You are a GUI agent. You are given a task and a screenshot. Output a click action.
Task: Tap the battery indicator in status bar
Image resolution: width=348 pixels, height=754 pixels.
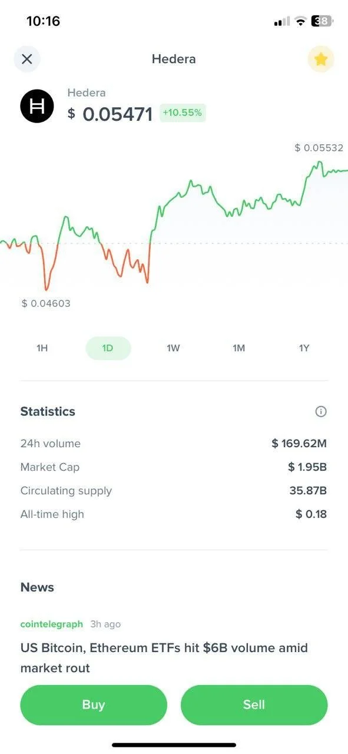[x=322, y=21]
